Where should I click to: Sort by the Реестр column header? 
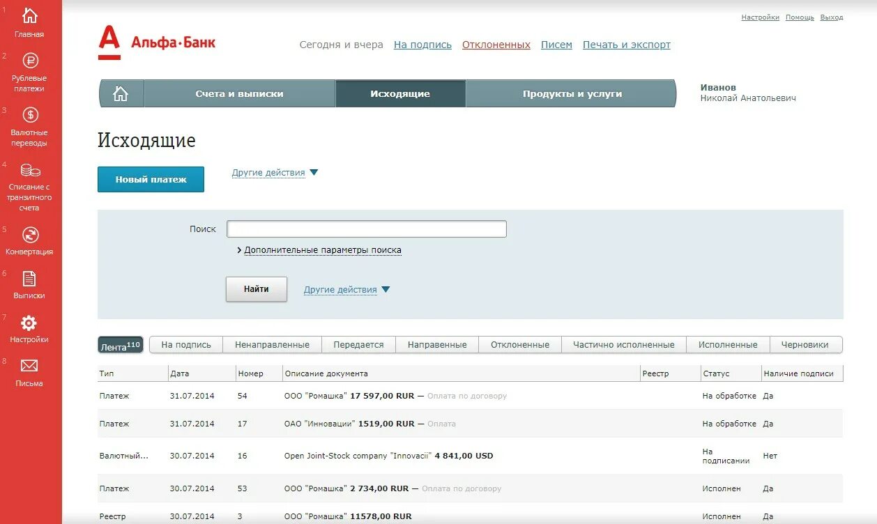click(671, 373)
